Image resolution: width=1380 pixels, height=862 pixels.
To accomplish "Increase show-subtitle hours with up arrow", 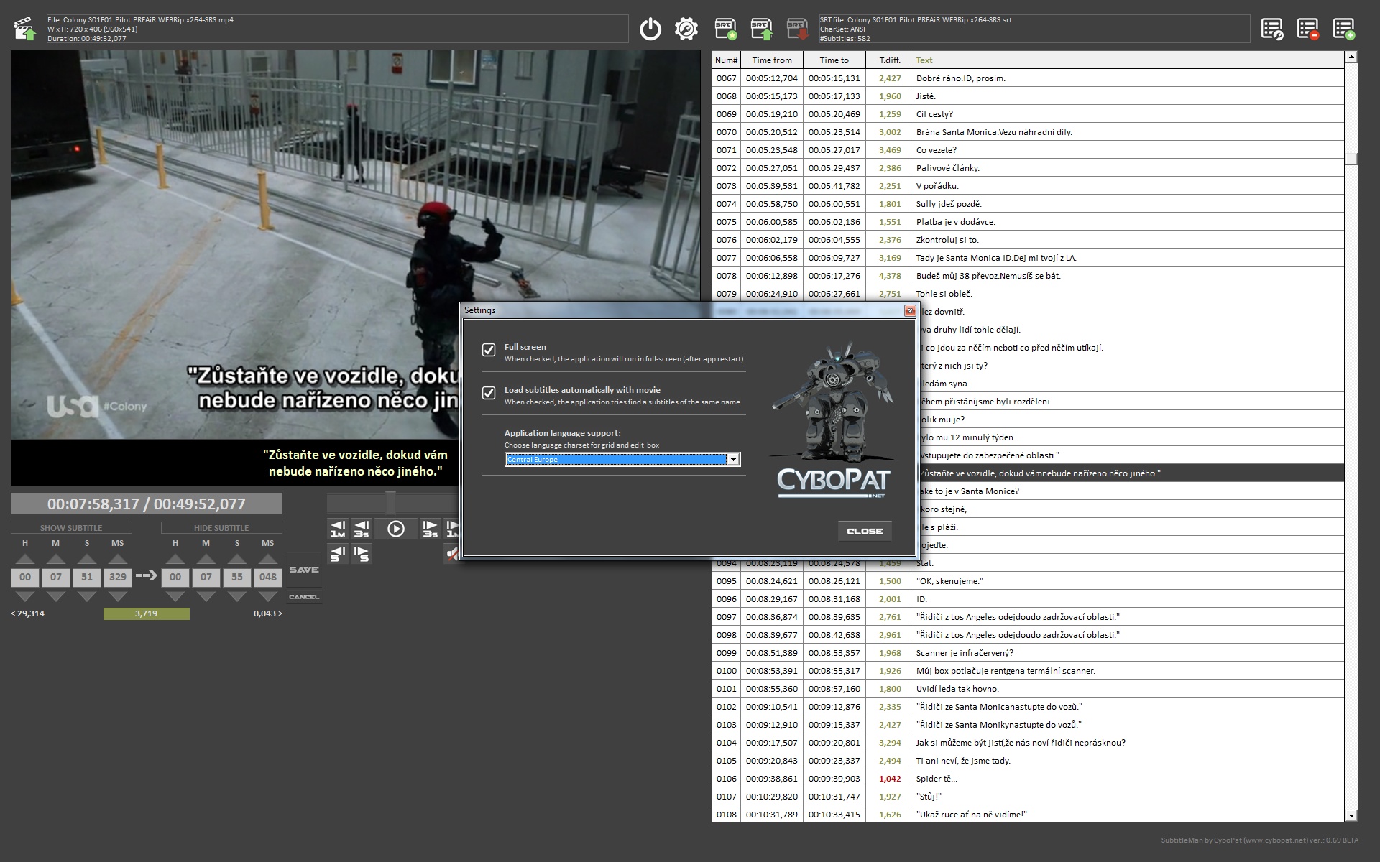I will click(25, 559).
